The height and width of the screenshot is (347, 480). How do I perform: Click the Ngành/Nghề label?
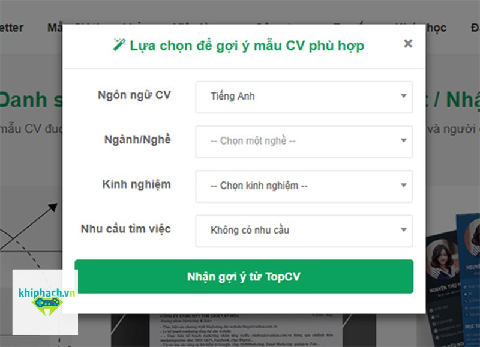[x=137, y=140]
